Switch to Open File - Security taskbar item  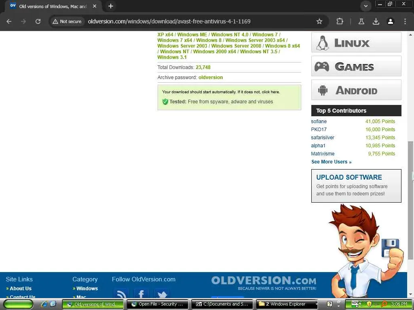(158, 304)
